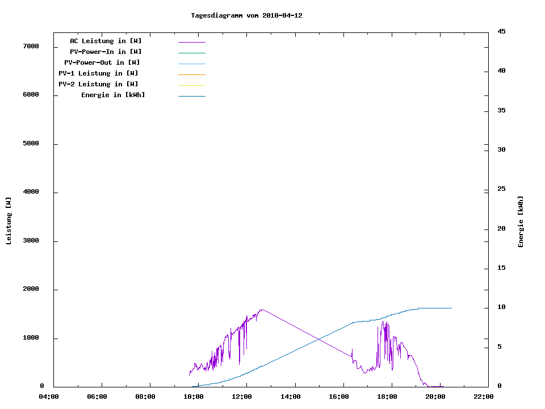Pick the PV-1 Leistung in [W] legend label
The height and width of the screenshot is (409, 545).
coord(98,73)
